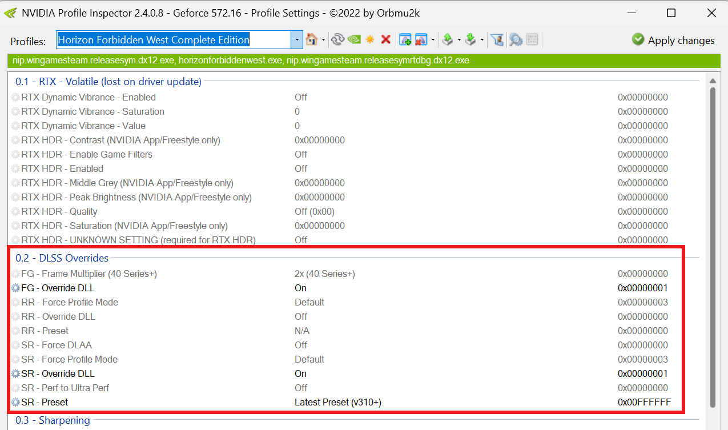Open the dropdown arrow next to the home icon
The height and width of the screenshot is (430, 728).
point(324,40)
